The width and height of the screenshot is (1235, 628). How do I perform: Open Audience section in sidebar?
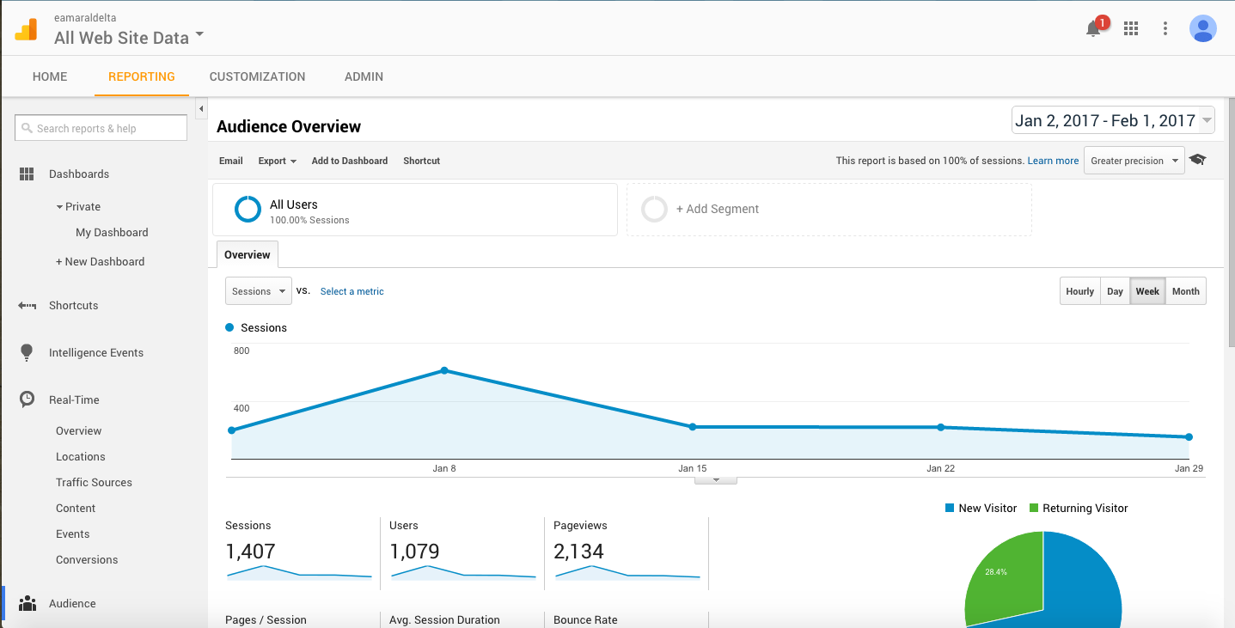pos(72,603)
